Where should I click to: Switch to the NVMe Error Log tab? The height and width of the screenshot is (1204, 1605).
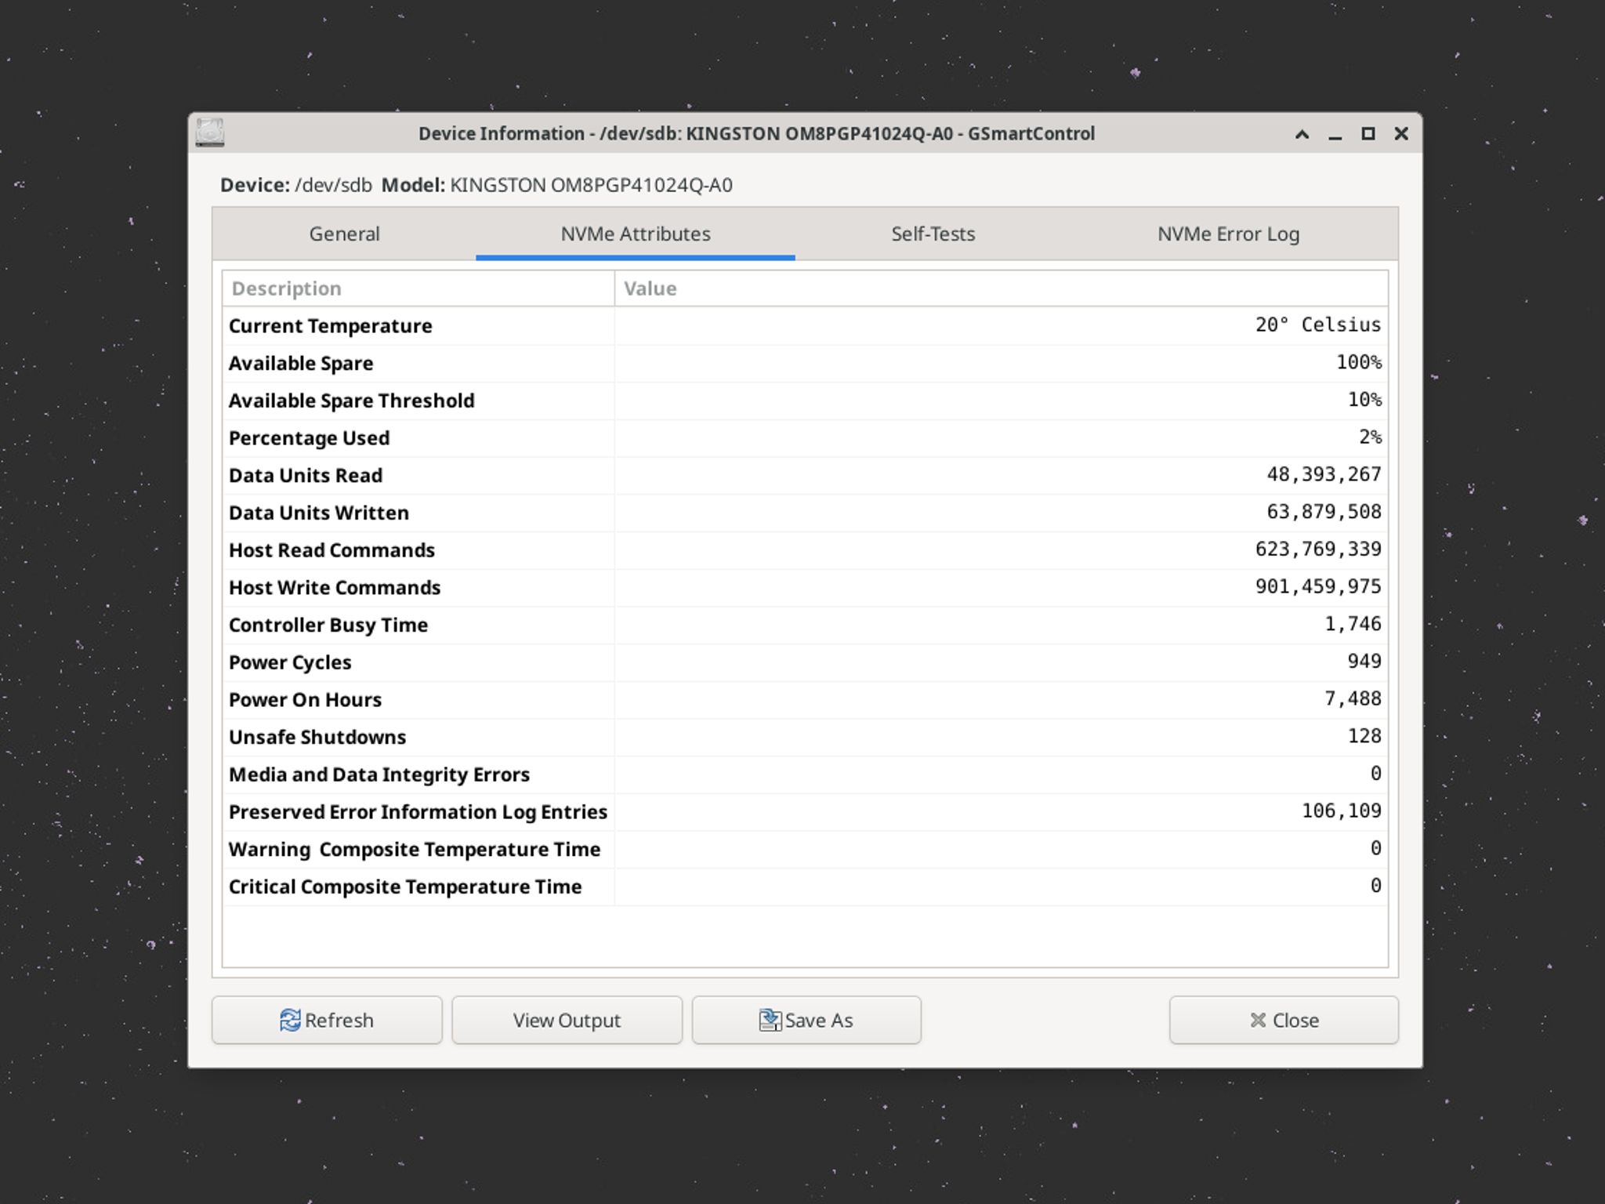coord(1228,234)
